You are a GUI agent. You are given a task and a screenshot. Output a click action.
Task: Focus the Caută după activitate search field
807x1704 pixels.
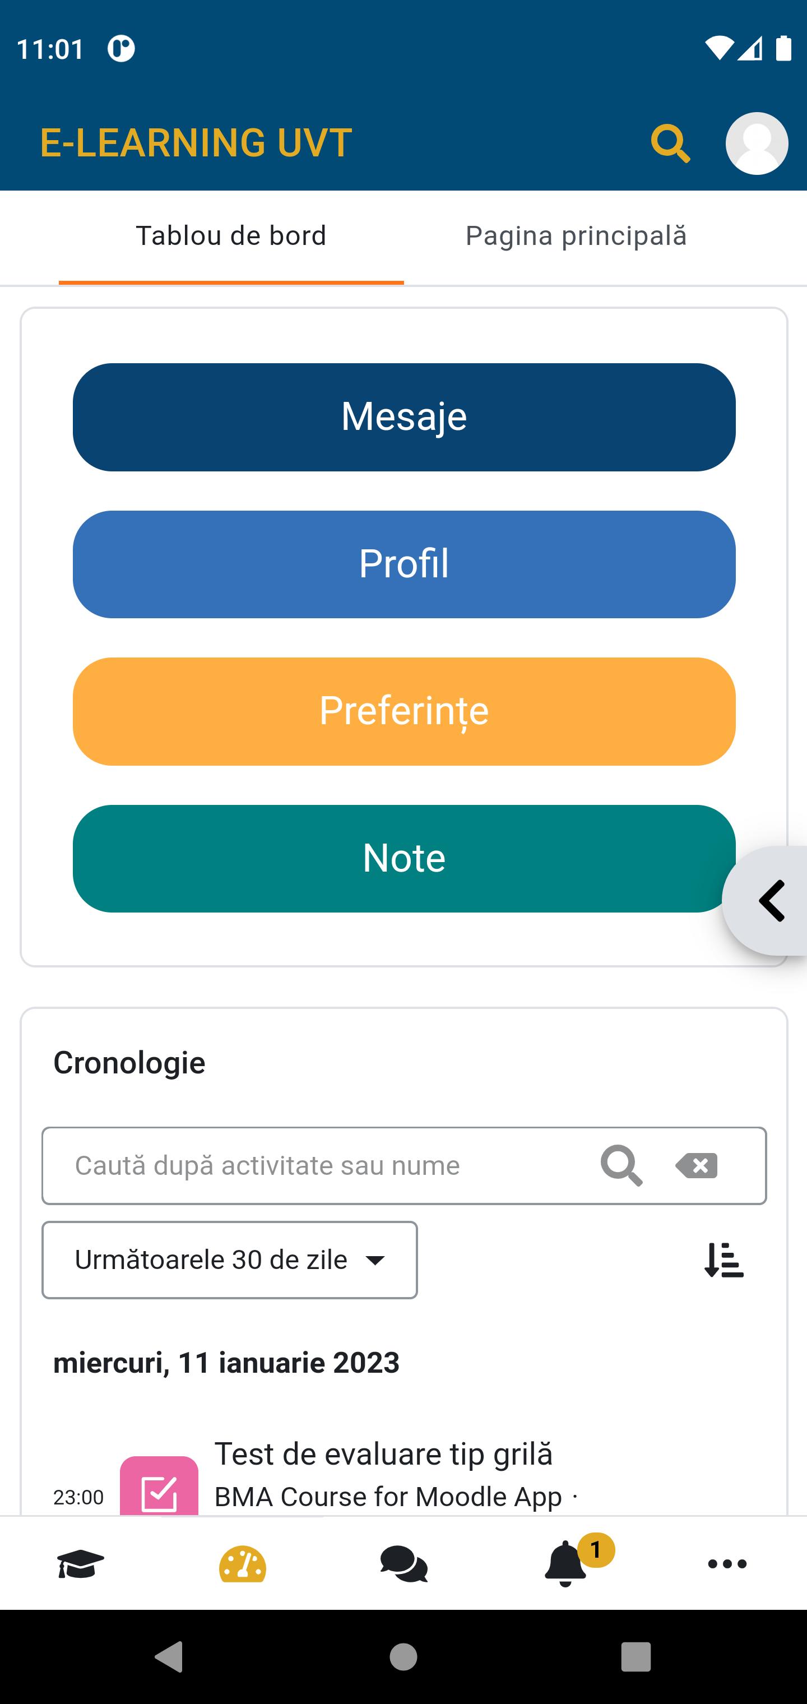coord(318,1165)
